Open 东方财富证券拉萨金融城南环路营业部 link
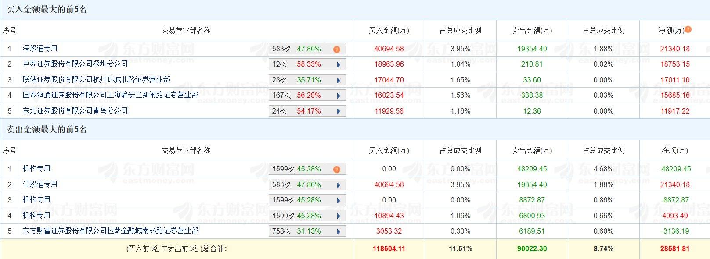 click(110, 231)
